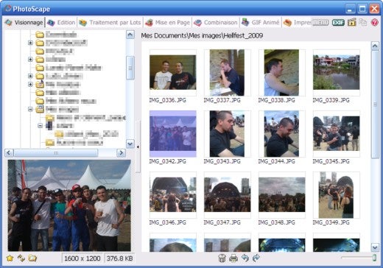Select thumbnail IMG_0338.JPG
Screen dimensions: 383x268
282,73
